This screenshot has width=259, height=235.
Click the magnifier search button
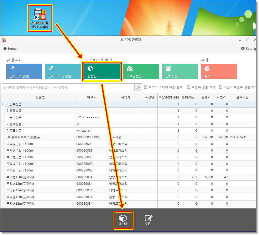(x=138, y=87)
